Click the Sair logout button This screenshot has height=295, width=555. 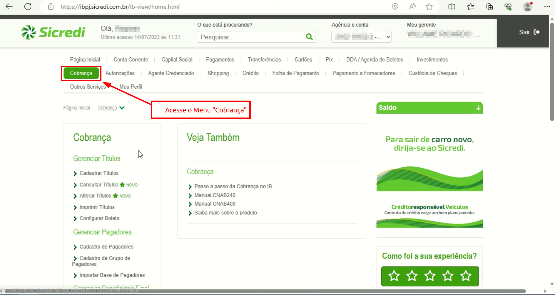tap(529, 32)
